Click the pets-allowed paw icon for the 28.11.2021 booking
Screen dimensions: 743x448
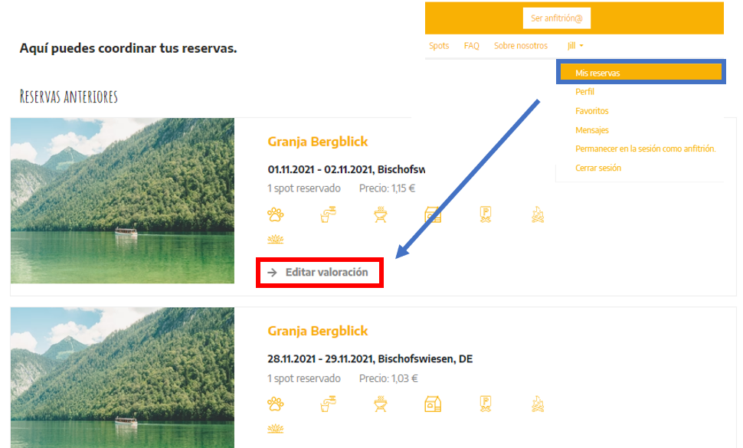[x=275, y=404]
